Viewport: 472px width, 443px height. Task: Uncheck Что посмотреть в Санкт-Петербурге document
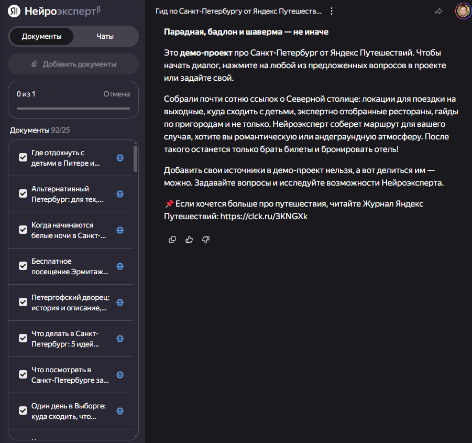[x=23, y=374]
